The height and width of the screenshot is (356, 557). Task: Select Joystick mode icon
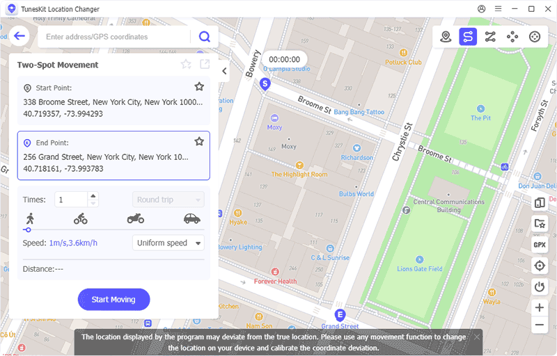tap(534, 37)
